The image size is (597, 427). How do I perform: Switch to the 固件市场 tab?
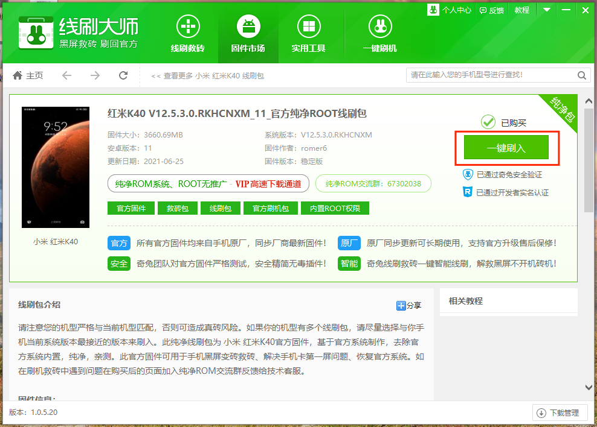[x=248, y=34]
